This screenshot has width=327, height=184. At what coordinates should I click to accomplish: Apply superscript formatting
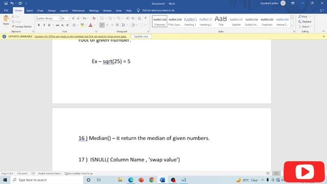coord(67,25)
